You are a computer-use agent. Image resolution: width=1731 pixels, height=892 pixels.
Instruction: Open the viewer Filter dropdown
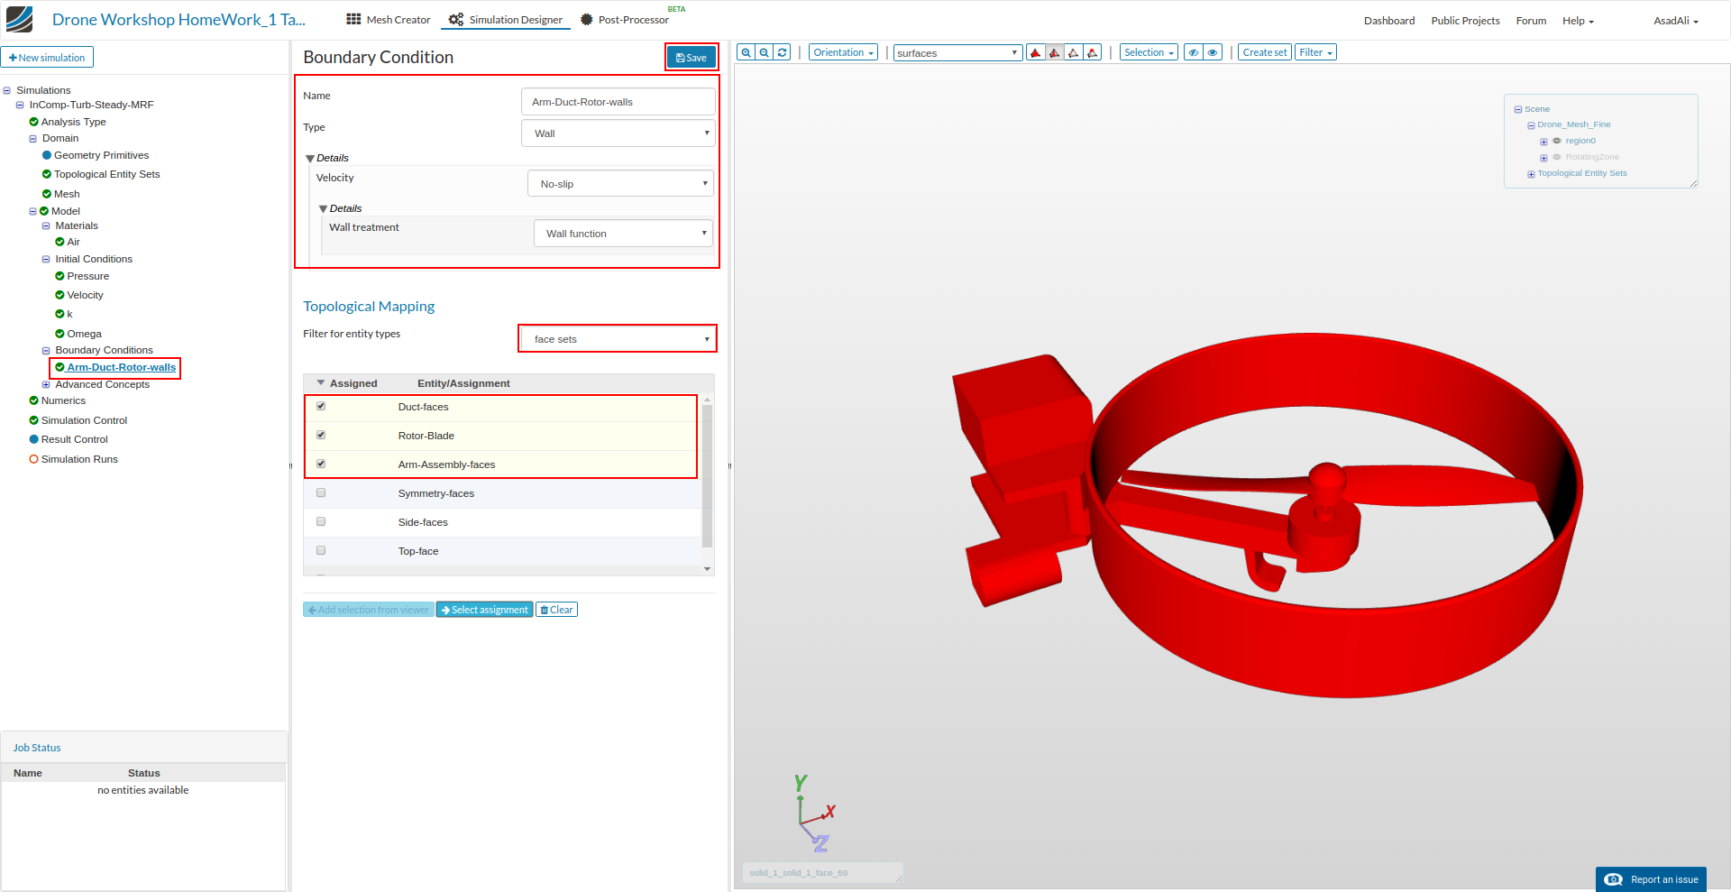(x=1315, y=52)
